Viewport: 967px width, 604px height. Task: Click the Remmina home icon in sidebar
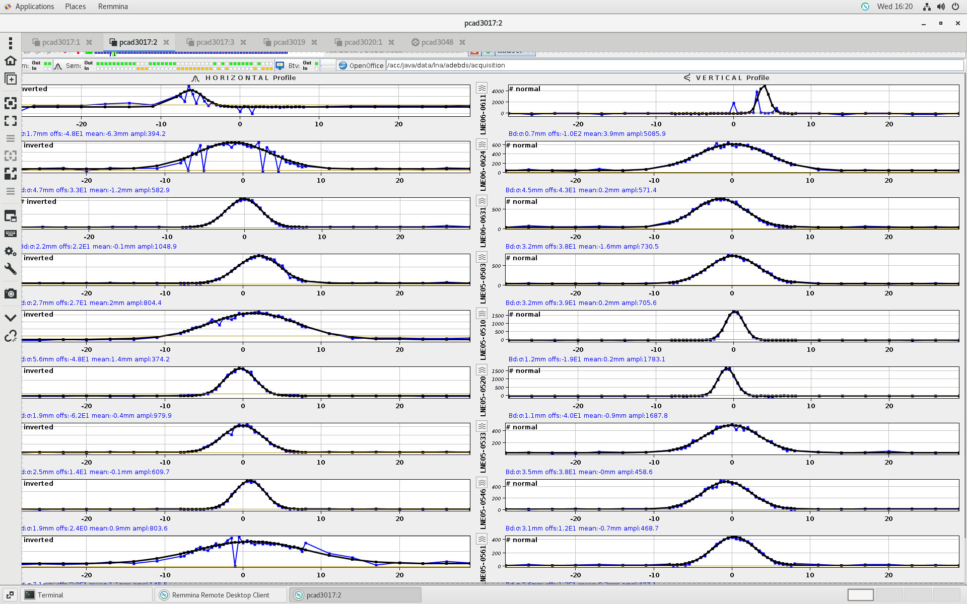click(11, 61)
